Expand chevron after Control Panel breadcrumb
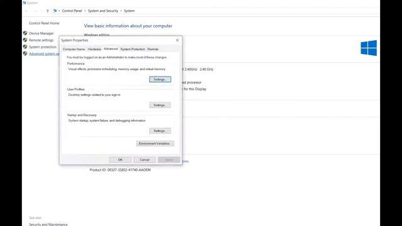This screenshot has height=226, width=402. point(85,11)
